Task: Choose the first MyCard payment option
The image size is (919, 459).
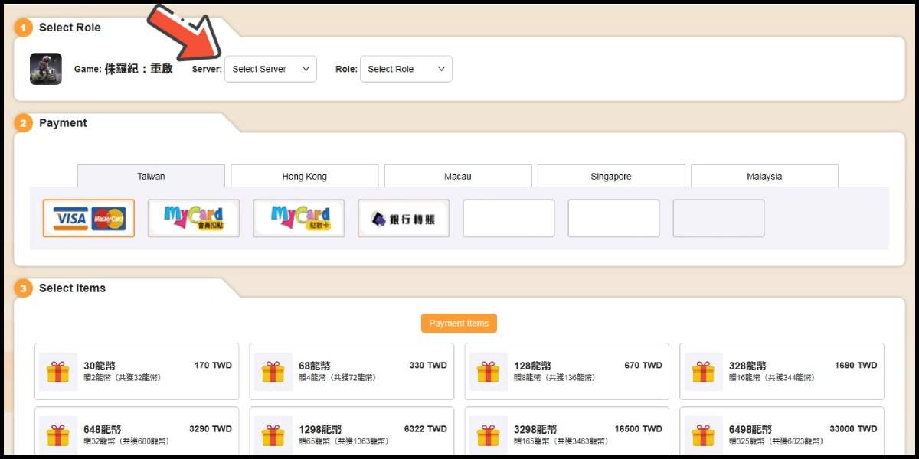Action: 194,219
